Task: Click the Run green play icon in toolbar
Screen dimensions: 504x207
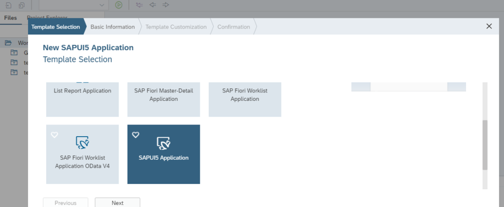Action: [x=119, y=5]
